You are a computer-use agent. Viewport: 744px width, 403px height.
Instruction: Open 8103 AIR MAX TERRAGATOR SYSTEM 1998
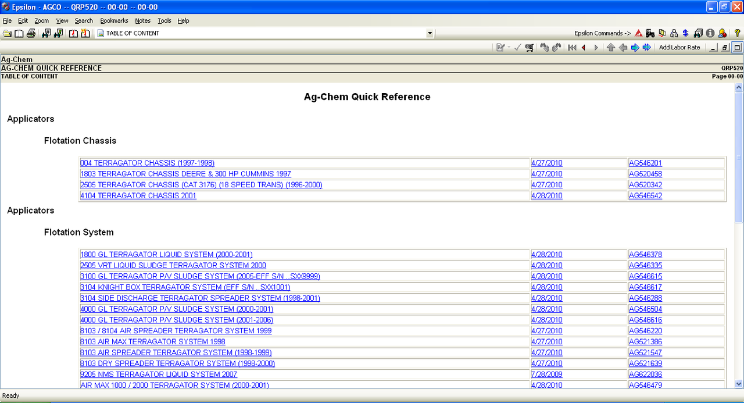pos(153,342)
